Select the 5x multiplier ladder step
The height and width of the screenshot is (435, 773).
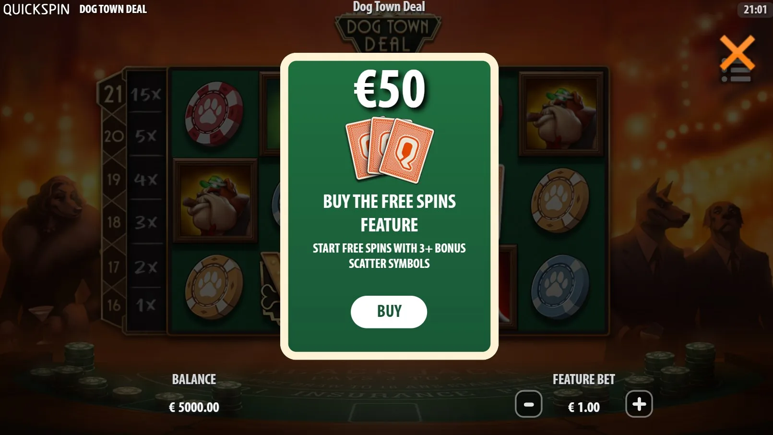pyautogui.click(x=146, y=136)
